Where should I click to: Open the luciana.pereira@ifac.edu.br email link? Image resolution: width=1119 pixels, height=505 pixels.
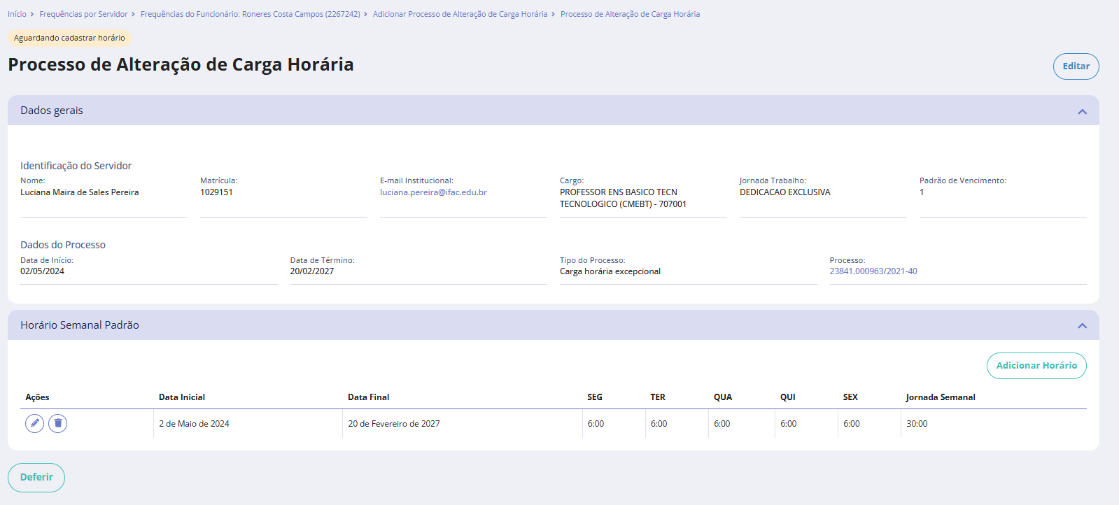(433, 192)
